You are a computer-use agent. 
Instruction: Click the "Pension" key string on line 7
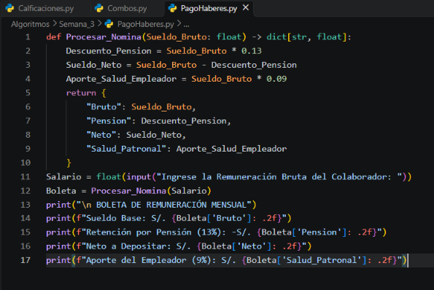(x=109, y=121)
